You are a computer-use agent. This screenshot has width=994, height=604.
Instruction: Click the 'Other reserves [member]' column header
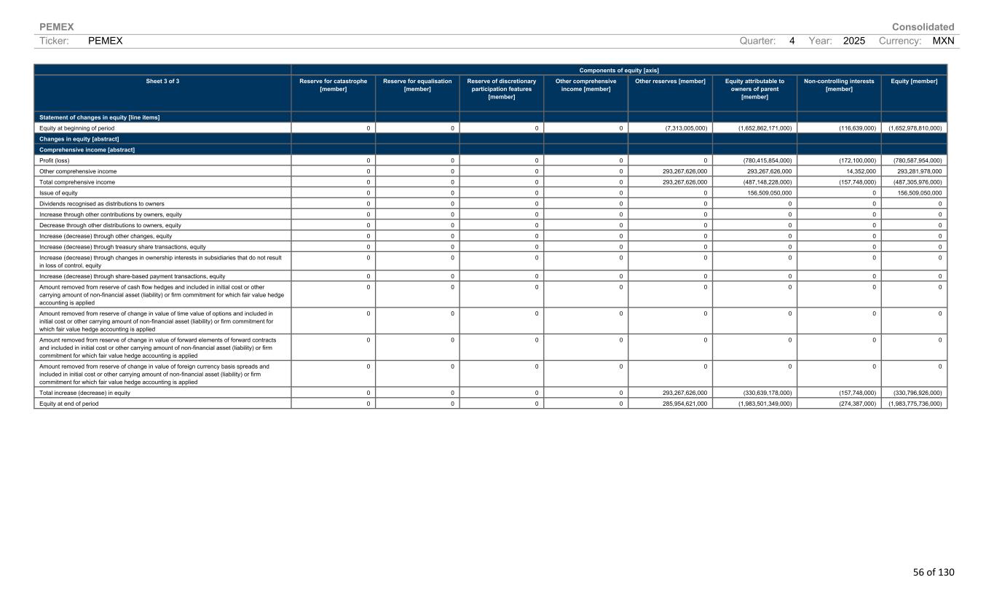(x=670, y=81)
